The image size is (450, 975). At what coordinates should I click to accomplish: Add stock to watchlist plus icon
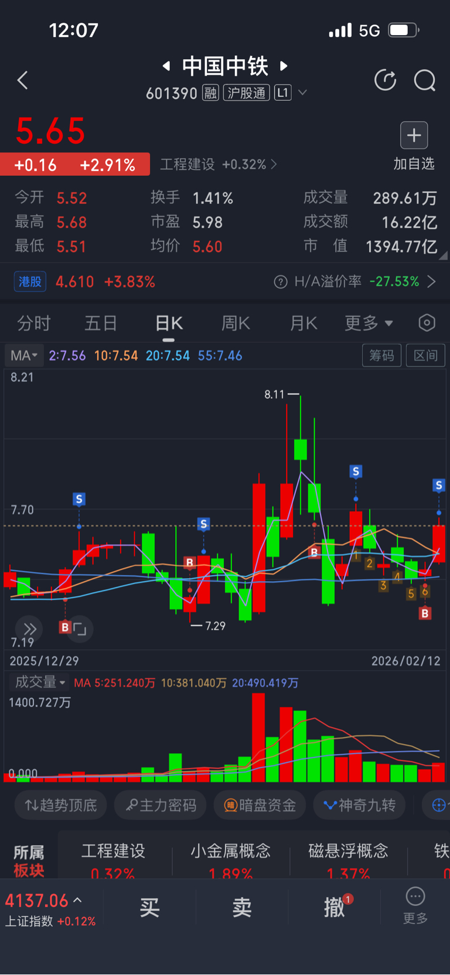click(x=414, y=135)
